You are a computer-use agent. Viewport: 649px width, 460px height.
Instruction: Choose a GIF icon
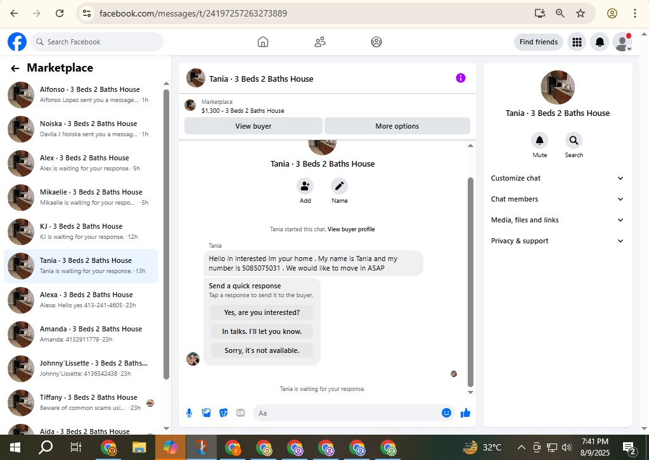[x=240, y=413]
